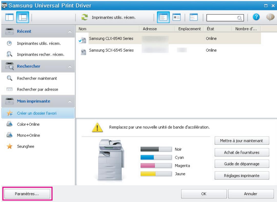Open Imprimantes utilis. récem. in sidebar
Viewport: 277px width, 202px height.
39,43
